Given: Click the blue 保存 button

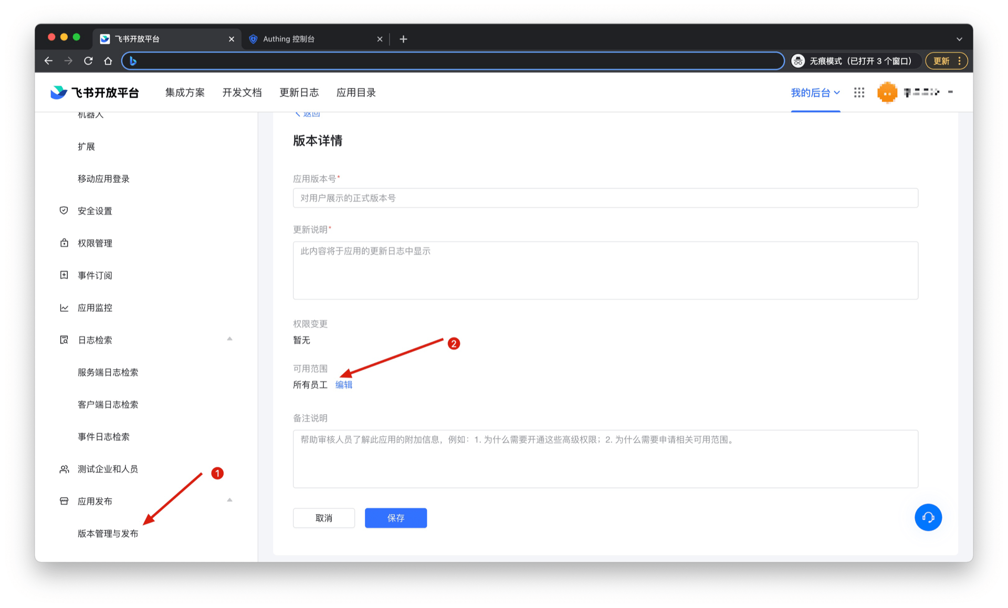Looking at the screenshot, I should [395, 518].
